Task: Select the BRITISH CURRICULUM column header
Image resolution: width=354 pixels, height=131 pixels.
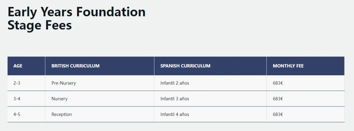Action: tap(100, 66)
